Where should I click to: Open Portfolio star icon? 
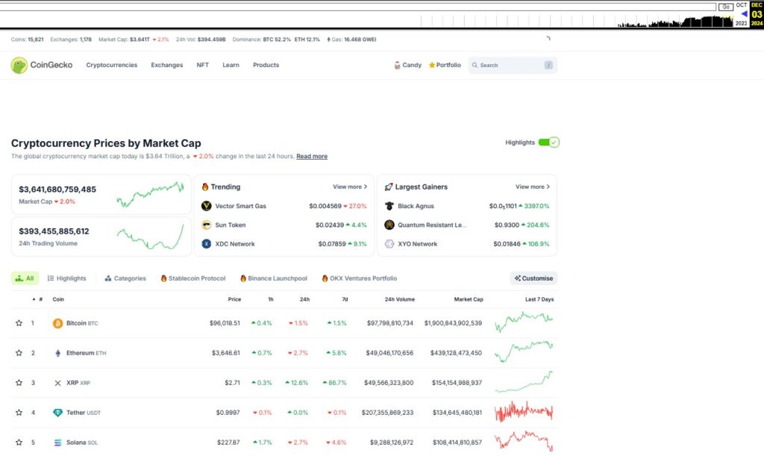(432, 65)
